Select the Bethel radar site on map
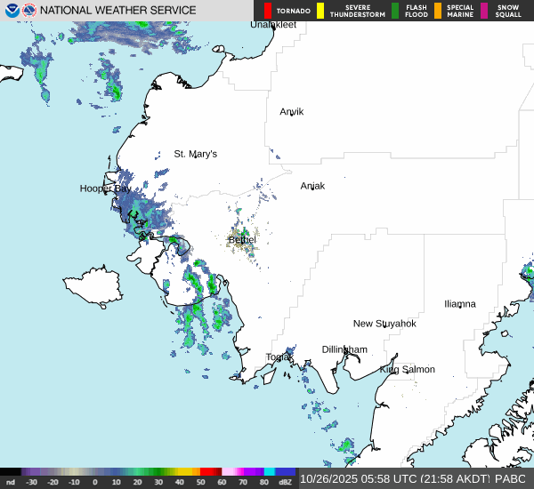534x489 pixels. click(242, 240)
